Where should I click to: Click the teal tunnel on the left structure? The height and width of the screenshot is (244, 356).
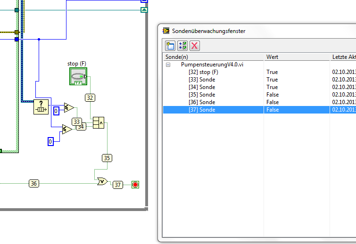pyautogui.click(x=17, y=10)
